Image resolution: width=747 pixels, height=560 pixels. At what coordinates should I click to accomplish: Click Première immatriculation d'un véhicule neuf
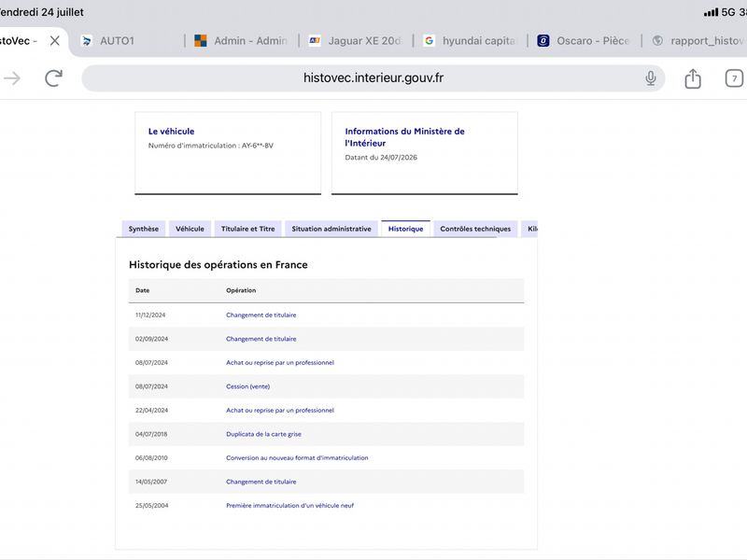pos(289,506)
